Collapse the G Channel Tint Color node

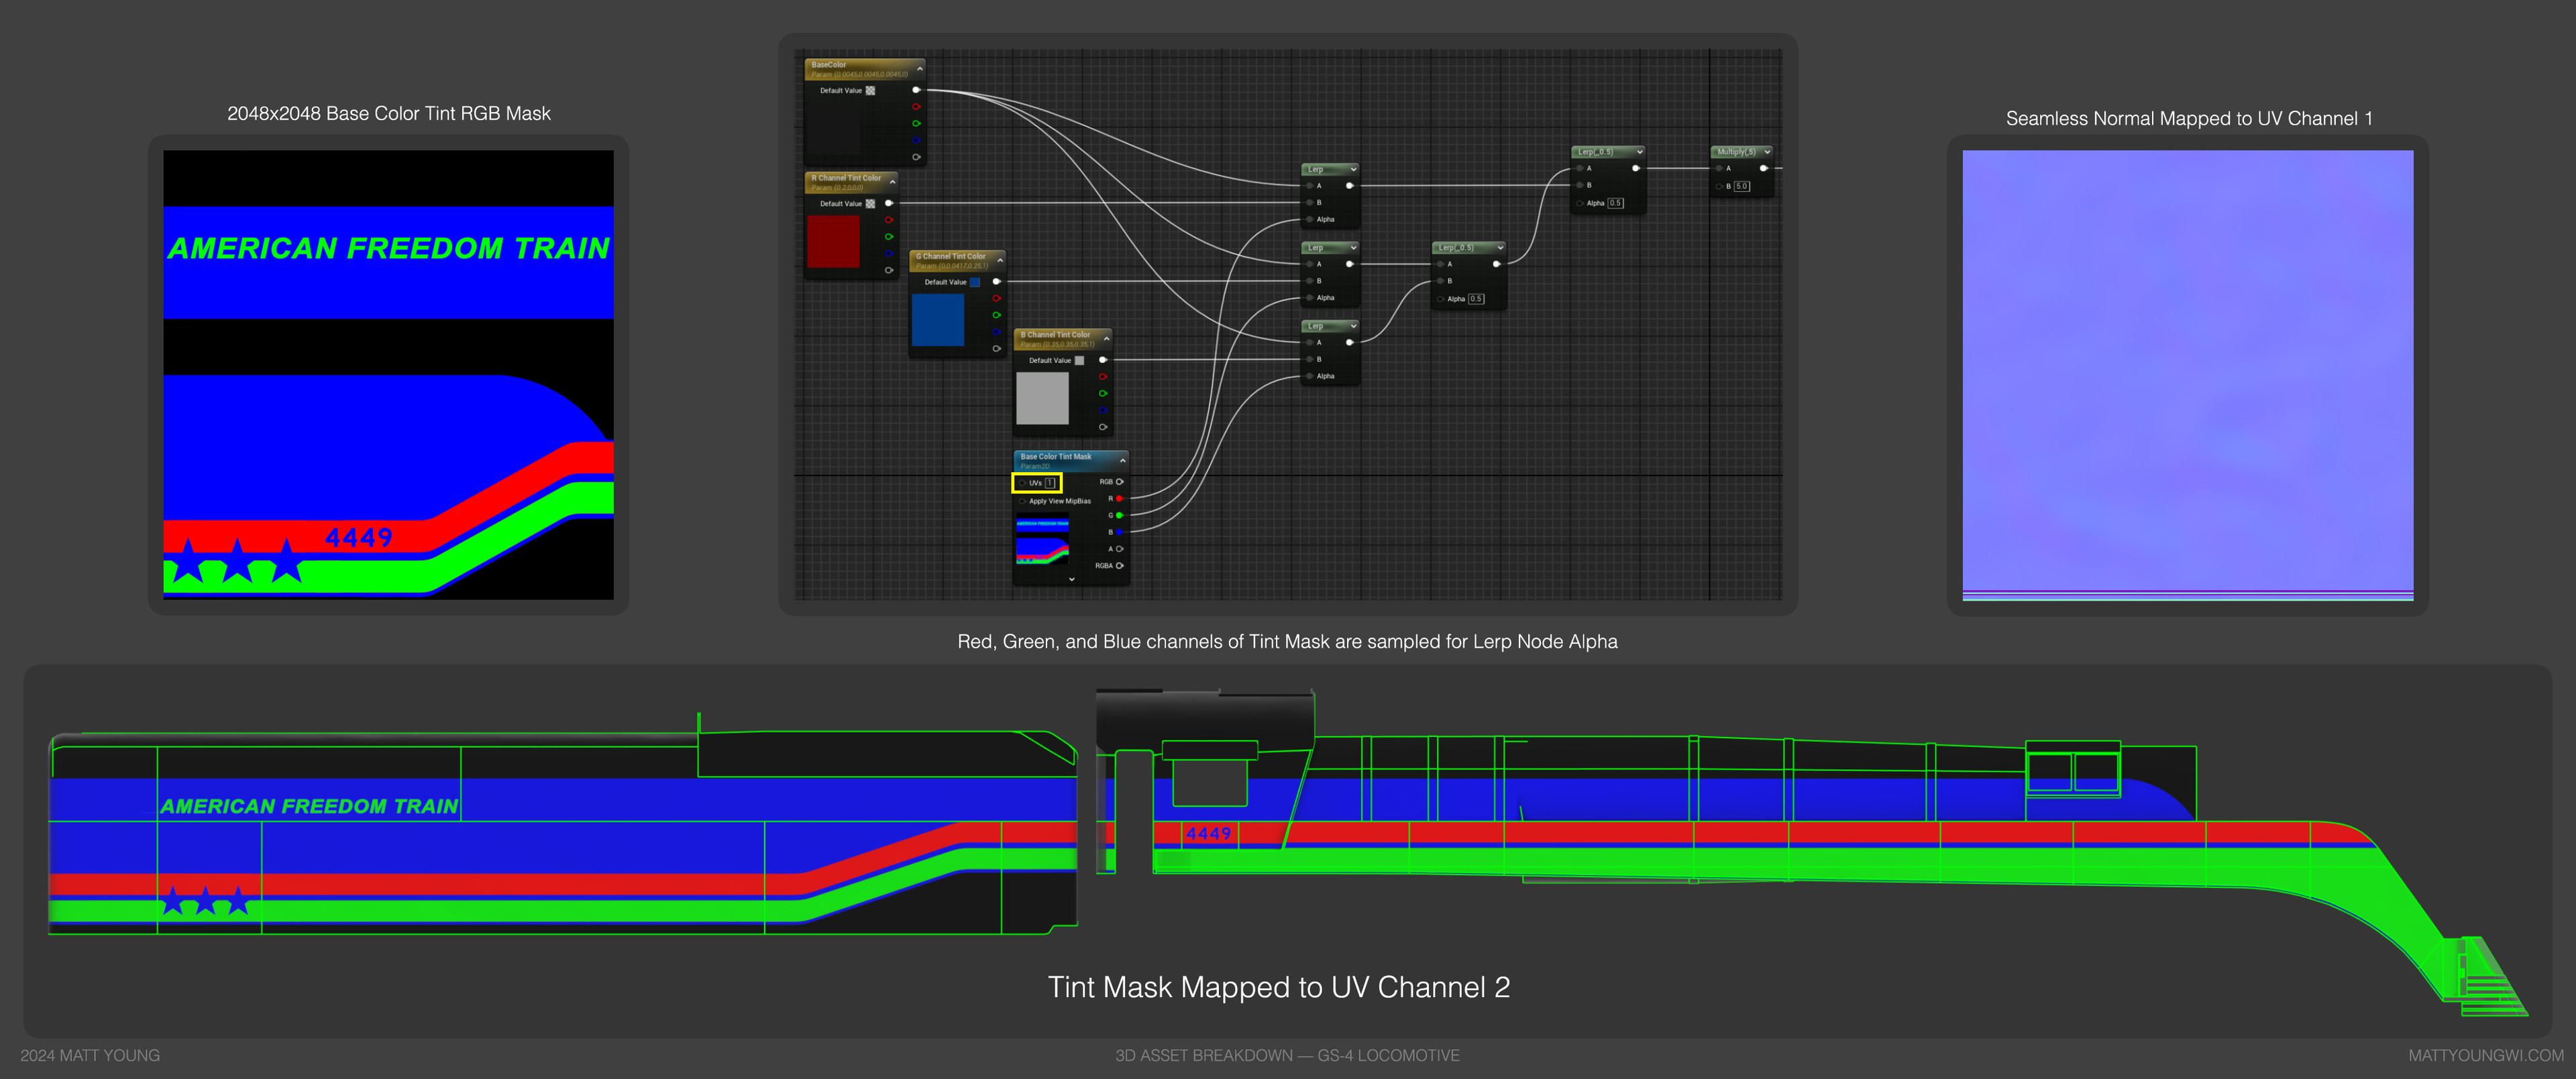coord(1000,261)
